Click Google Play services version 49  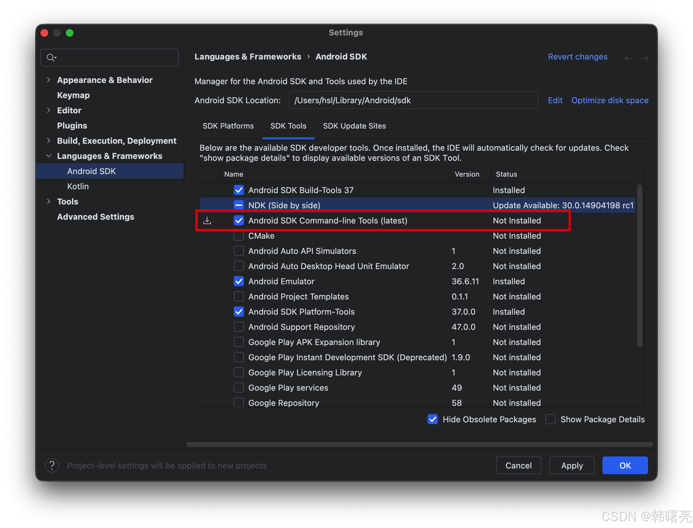point(457,387)
